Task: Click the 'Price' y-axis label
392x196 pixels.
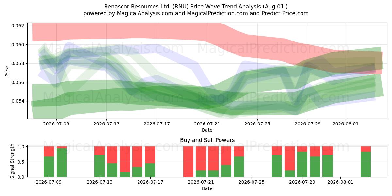Action: pyautogui.click(x=7, y=71)
